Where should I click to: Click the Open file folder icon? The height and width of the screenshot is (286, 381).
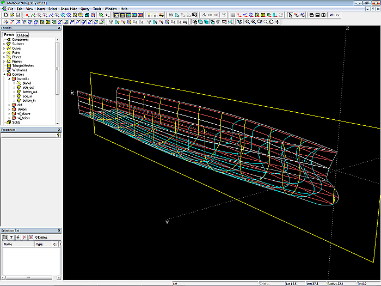[11, 15]
